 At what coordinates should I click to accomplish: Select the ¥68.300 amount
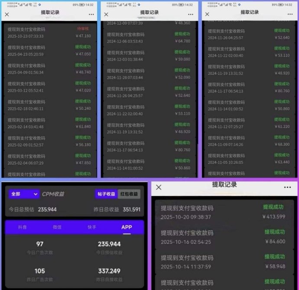(282, 144)
